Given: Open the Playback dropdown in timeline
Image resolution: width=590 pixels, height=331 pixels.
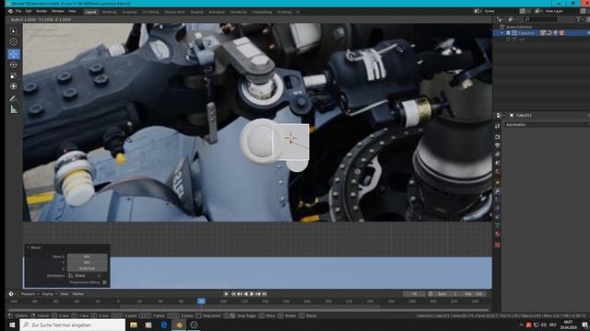Looking at the screenshot, I should pos(30,294).
